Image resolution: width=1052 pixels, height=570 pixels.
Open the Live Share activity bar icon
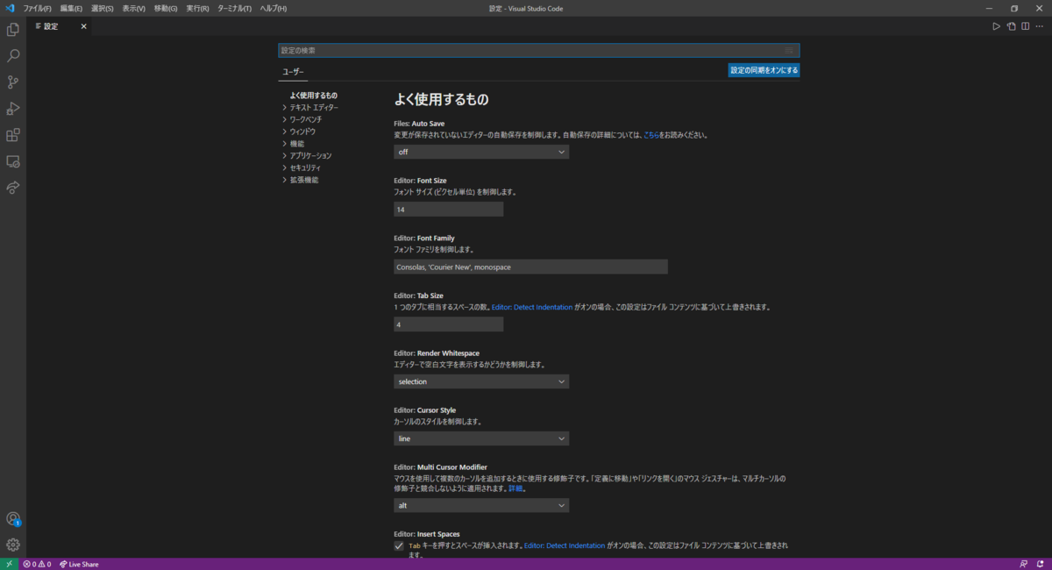coord(13,188)
